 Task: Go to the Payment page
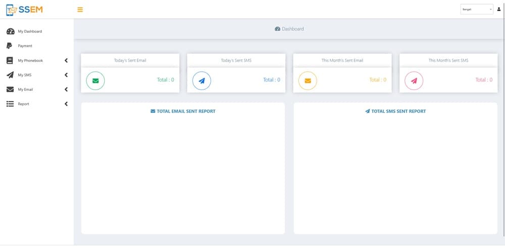coord(25,46)
